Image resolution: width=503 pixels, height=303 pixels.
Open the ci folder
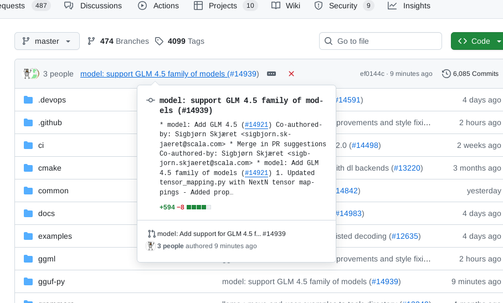(x=41, y=145)
